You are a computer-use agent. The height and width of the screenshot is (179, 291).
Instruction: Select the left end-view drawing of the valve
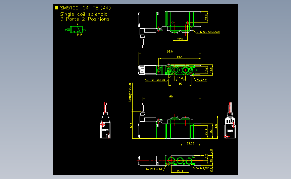click(106, 120)
